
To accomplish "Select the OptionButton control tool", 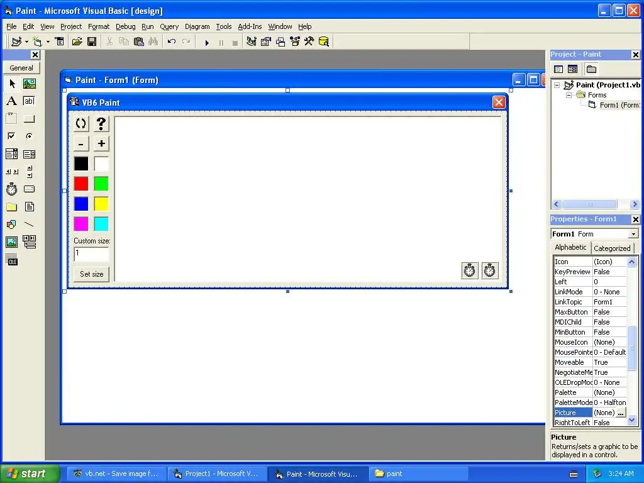I will (29, 136).
